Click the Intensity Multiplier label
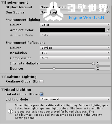Viewport: 112px width, 124px height. [x=25, y=63]
